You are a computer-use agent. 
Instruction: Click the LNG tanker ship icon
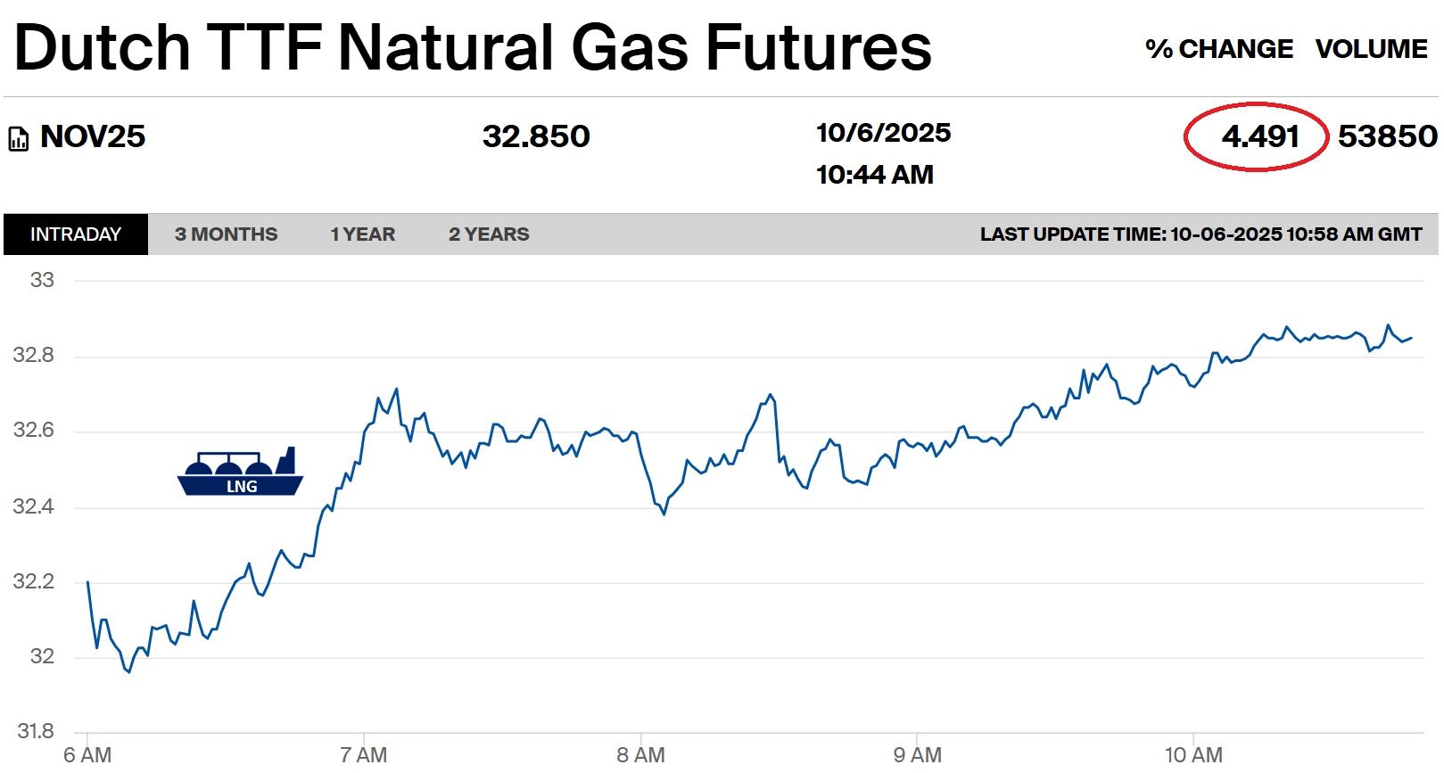pos(240,472)
